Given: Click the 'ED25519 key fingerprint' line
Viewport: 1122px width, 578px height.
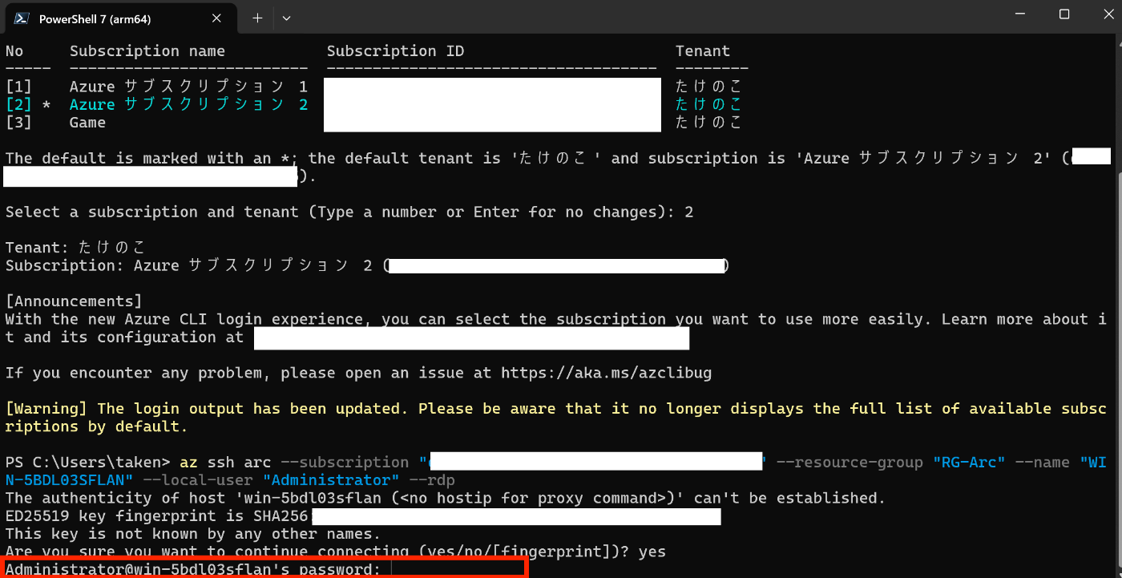Looking at the screenshot, I should [363, 516].
